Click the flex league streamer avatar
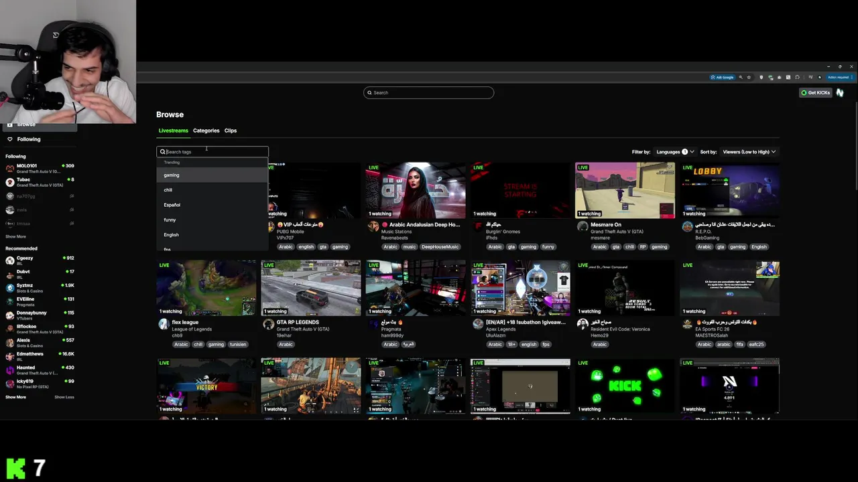The width and height of the screenshot is (858, 482). [x=164, y=324]
